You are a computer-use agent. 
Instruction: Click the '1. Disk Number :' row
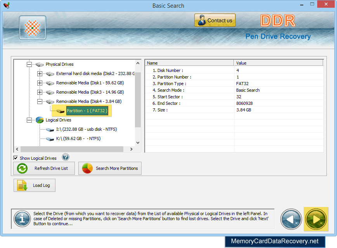click(235, 70)
